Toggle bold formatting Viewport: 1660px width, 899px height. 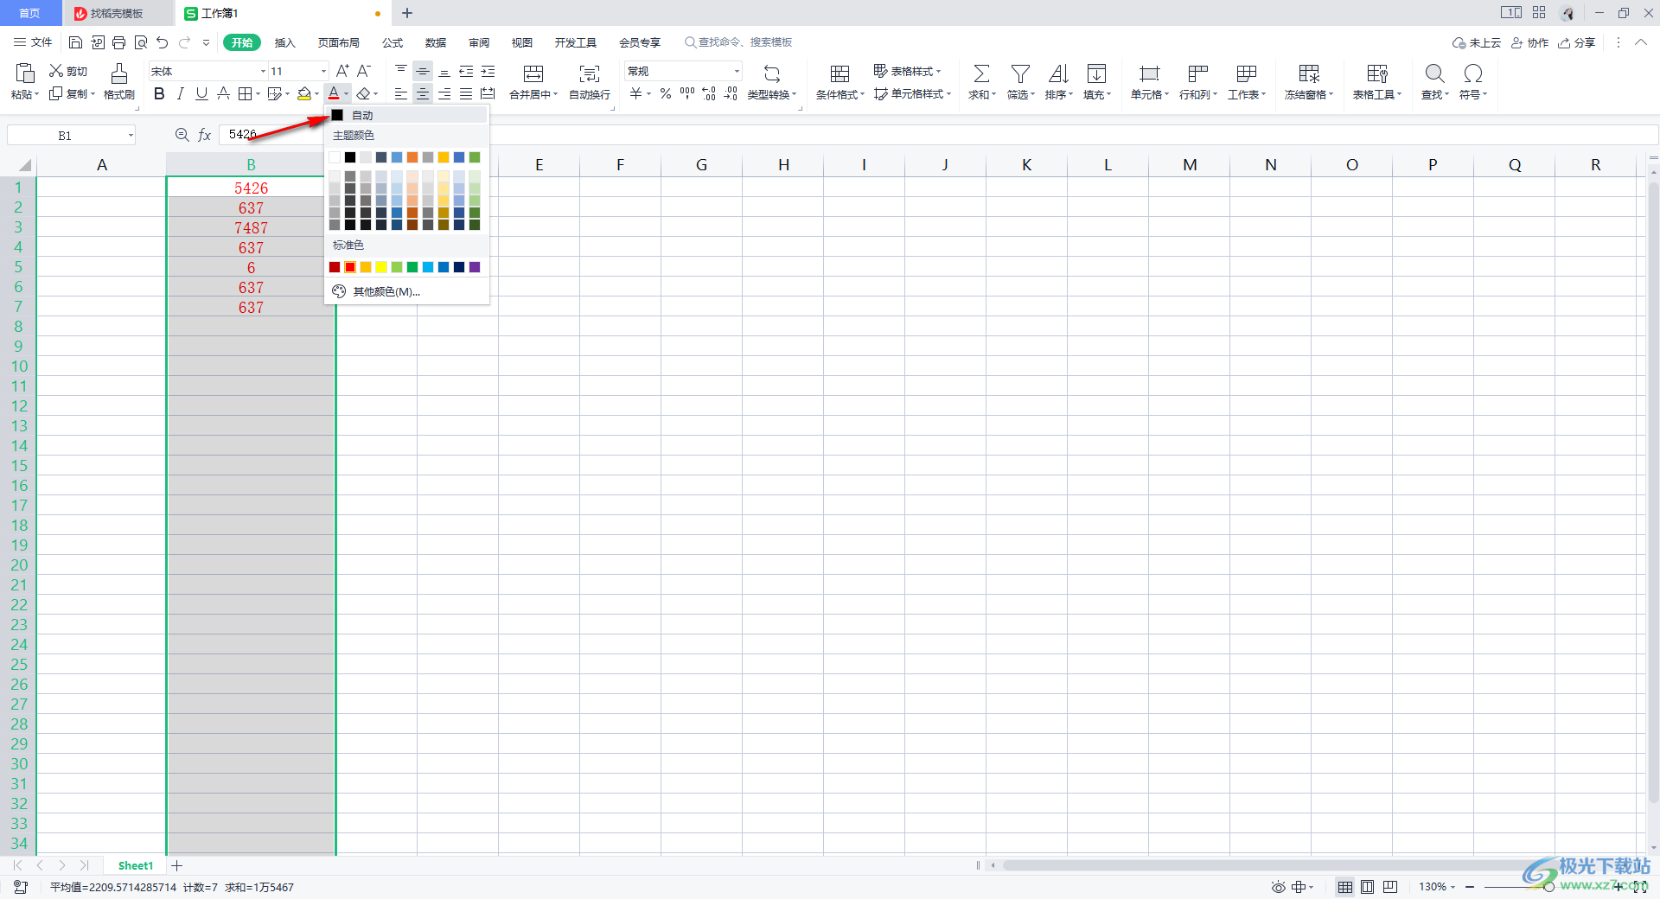(x=159, y=93)
